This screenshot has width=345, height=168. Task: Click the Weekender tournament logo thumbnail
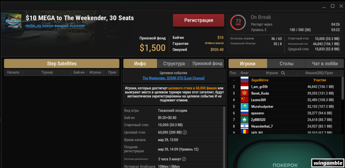13,21
